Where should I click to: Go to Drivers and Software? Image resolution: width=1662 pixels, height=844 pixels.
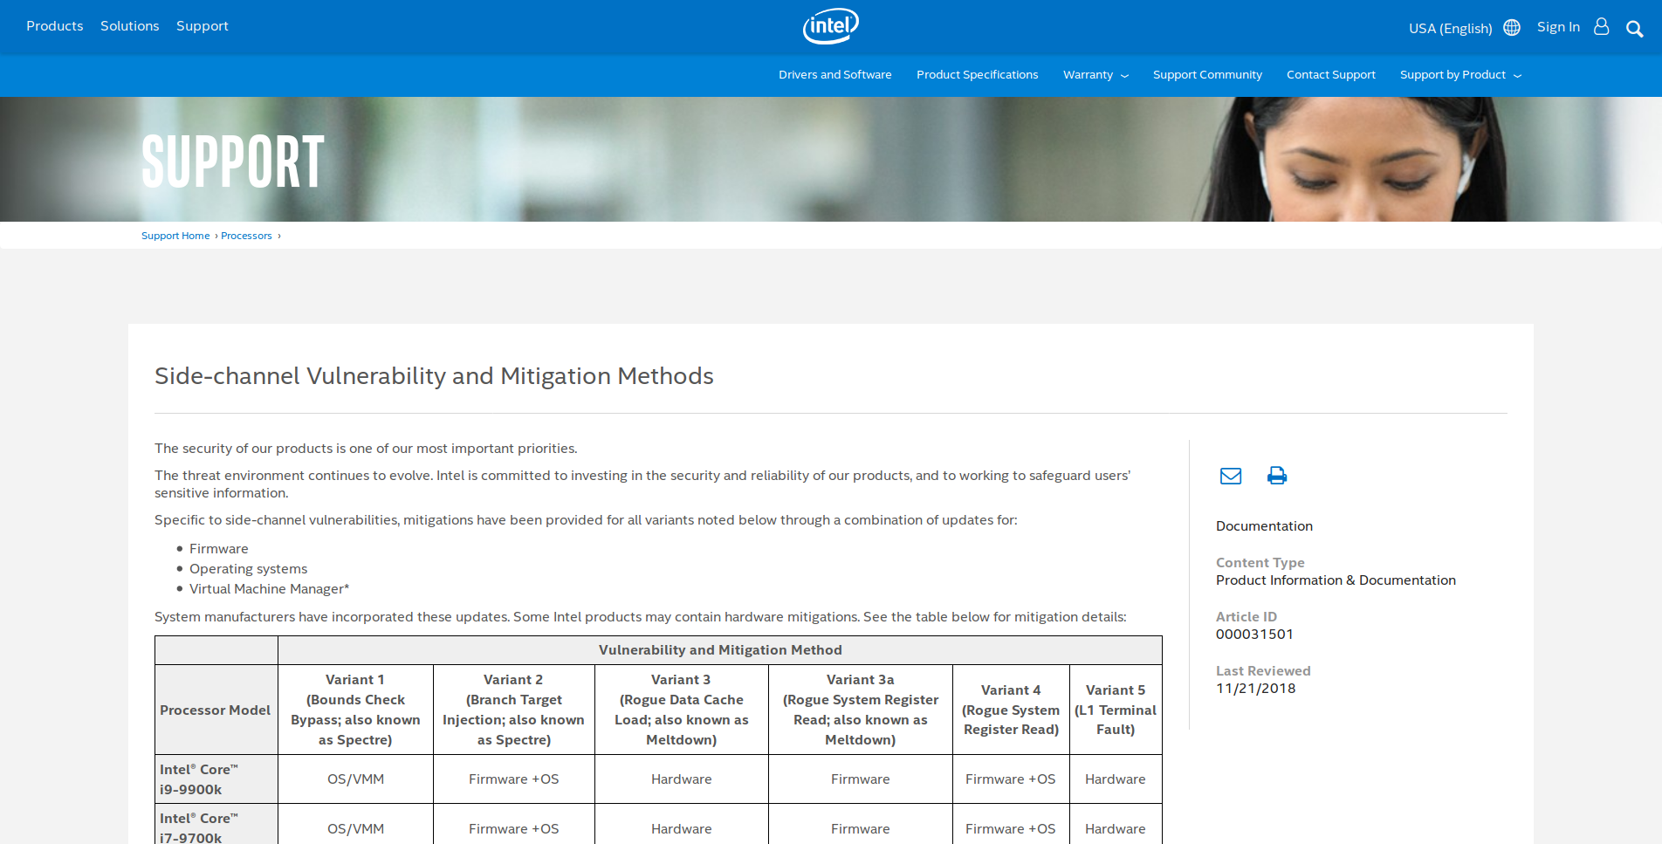[834, 75]
